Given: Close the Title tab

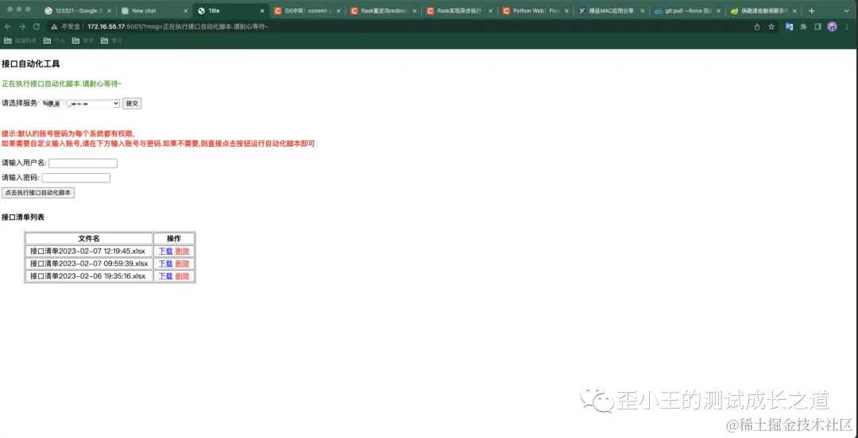Looking at the screenshot, I should click(262, 11).
